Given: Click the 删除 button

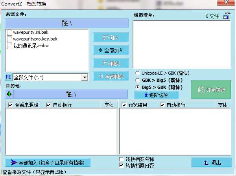Looking at the screenshot, I should point(111,63).
